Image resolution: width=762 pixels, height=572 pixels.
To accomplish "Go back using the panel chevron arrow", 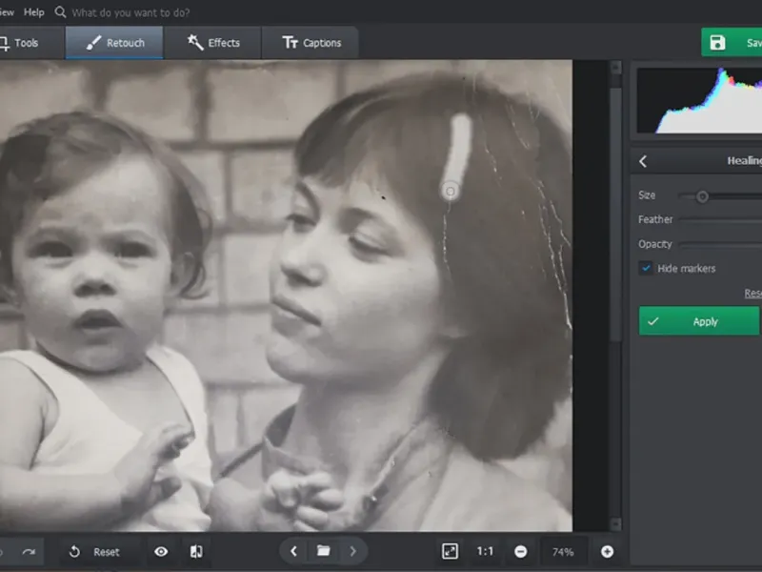I will [x=643, y=161].
